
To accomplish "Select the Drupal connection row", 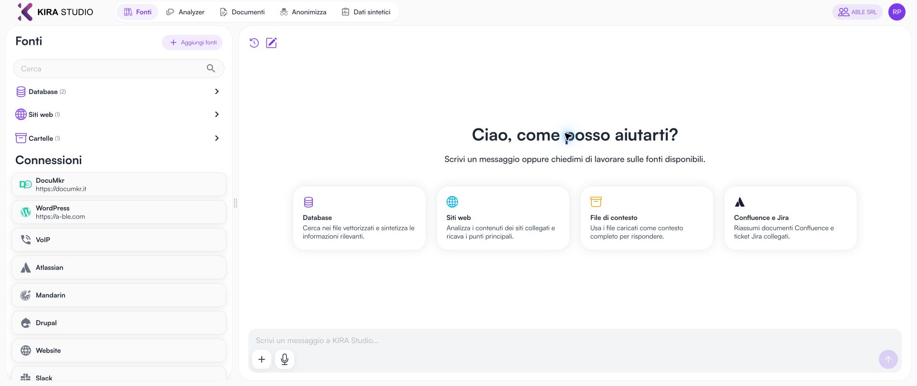I will point(119,323).
